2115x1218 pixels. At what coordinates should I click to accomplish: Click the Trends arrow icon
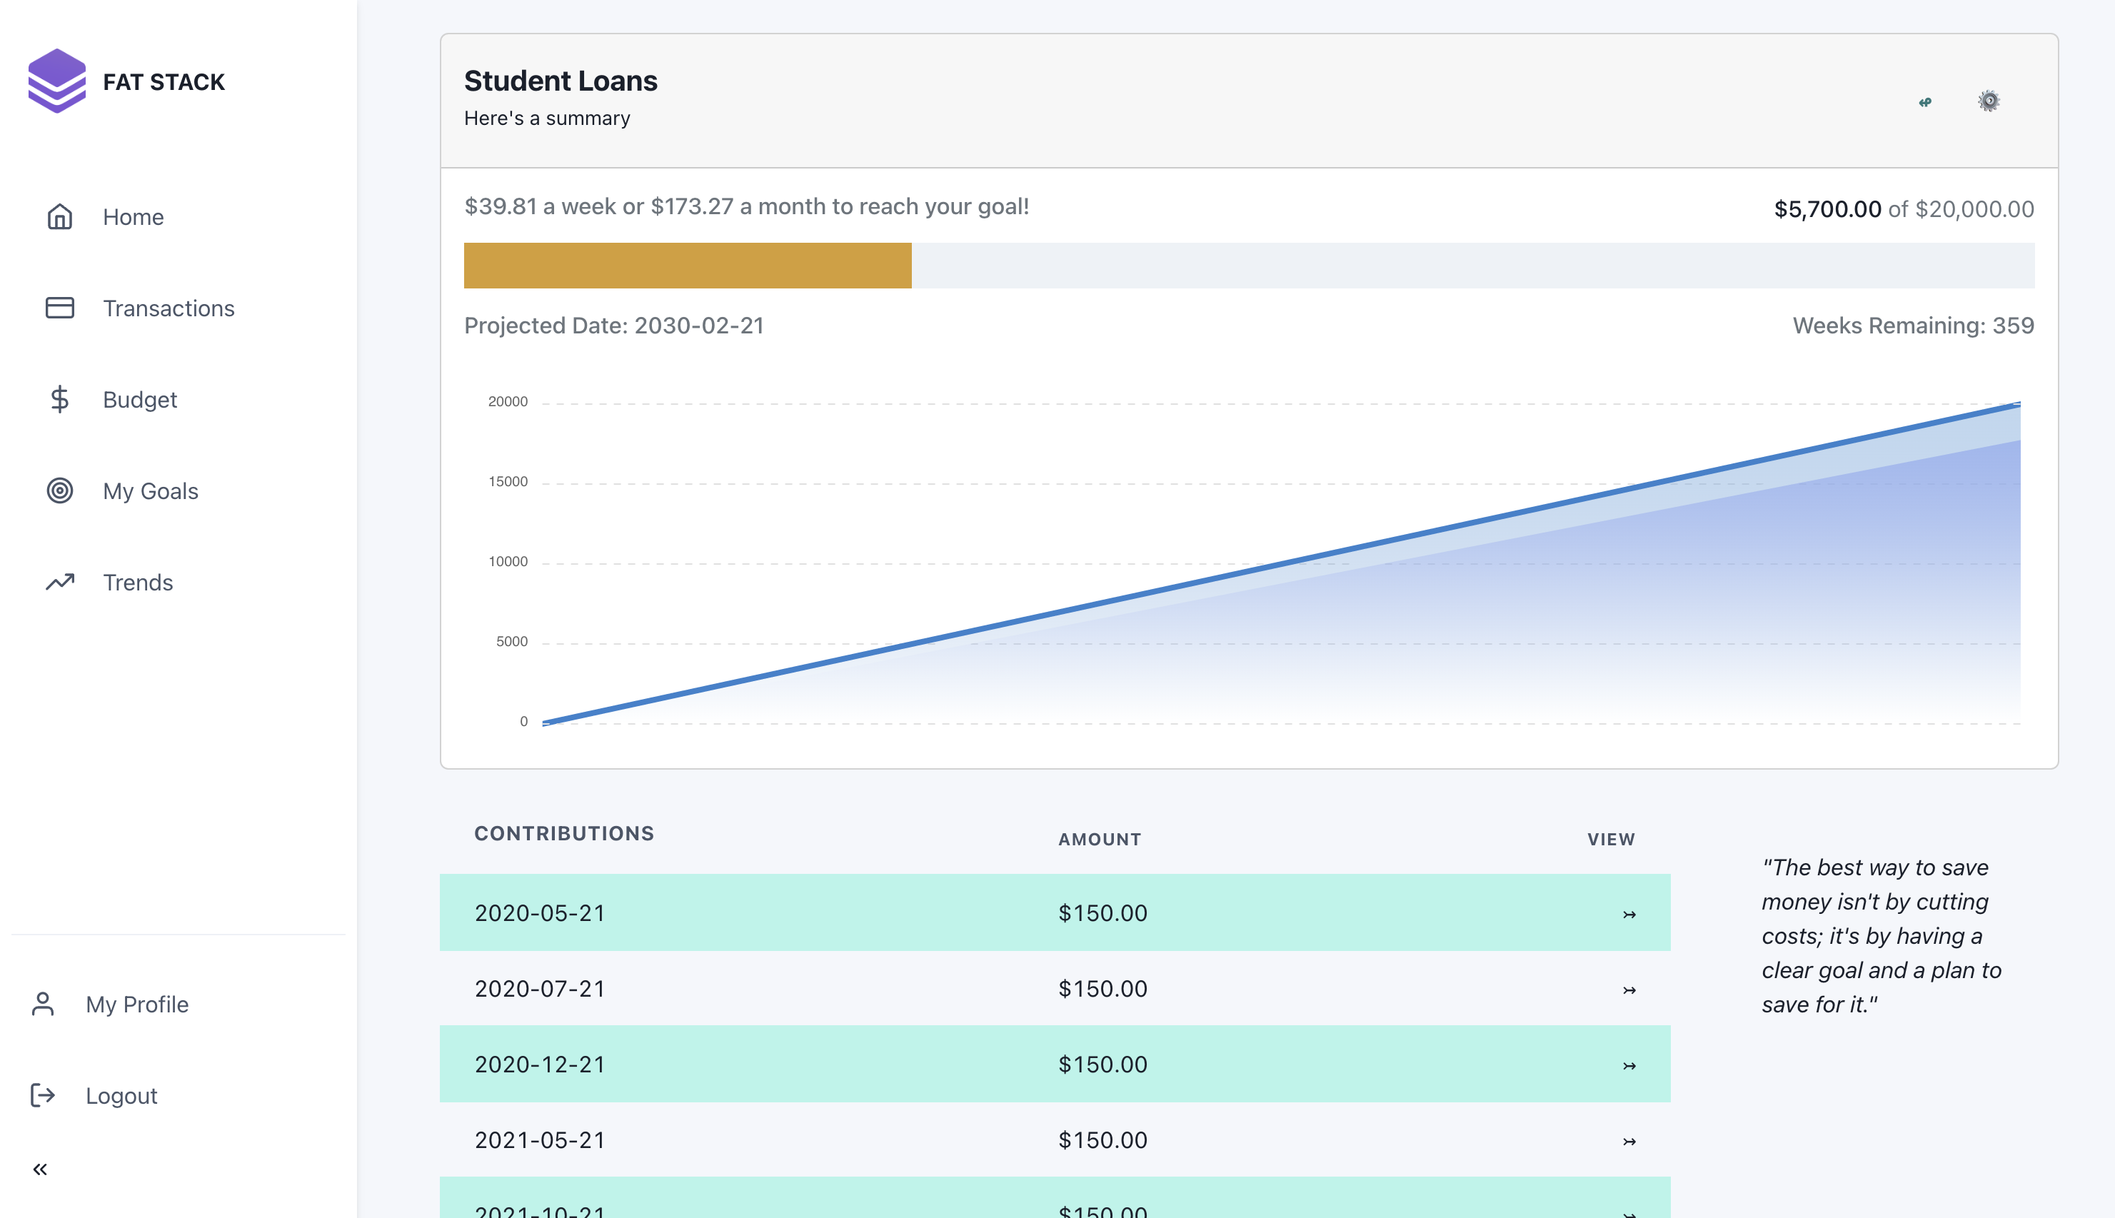pyautogui.click(x=59, y=583)
